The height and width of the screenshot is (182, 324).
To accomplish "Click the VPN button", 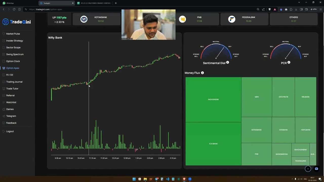I will pyautogui.click(x=313, y=9).
